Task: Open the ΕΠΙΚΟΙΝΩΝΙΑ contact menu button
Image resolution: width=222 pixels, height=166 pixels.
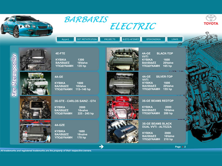Action: click(154, 39)
